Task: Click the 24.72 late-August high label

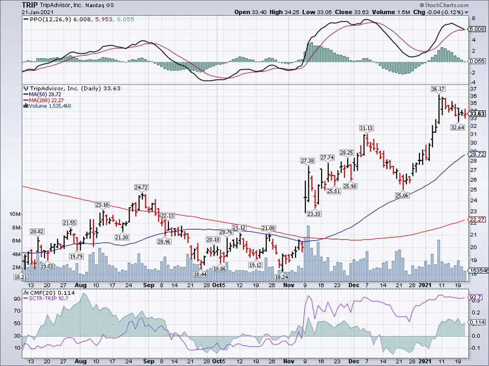Action: [141, 187]
